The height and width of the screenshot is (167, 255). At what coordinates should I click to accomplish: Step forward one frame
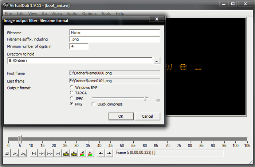pyautogui.click(x=50, y=153)
